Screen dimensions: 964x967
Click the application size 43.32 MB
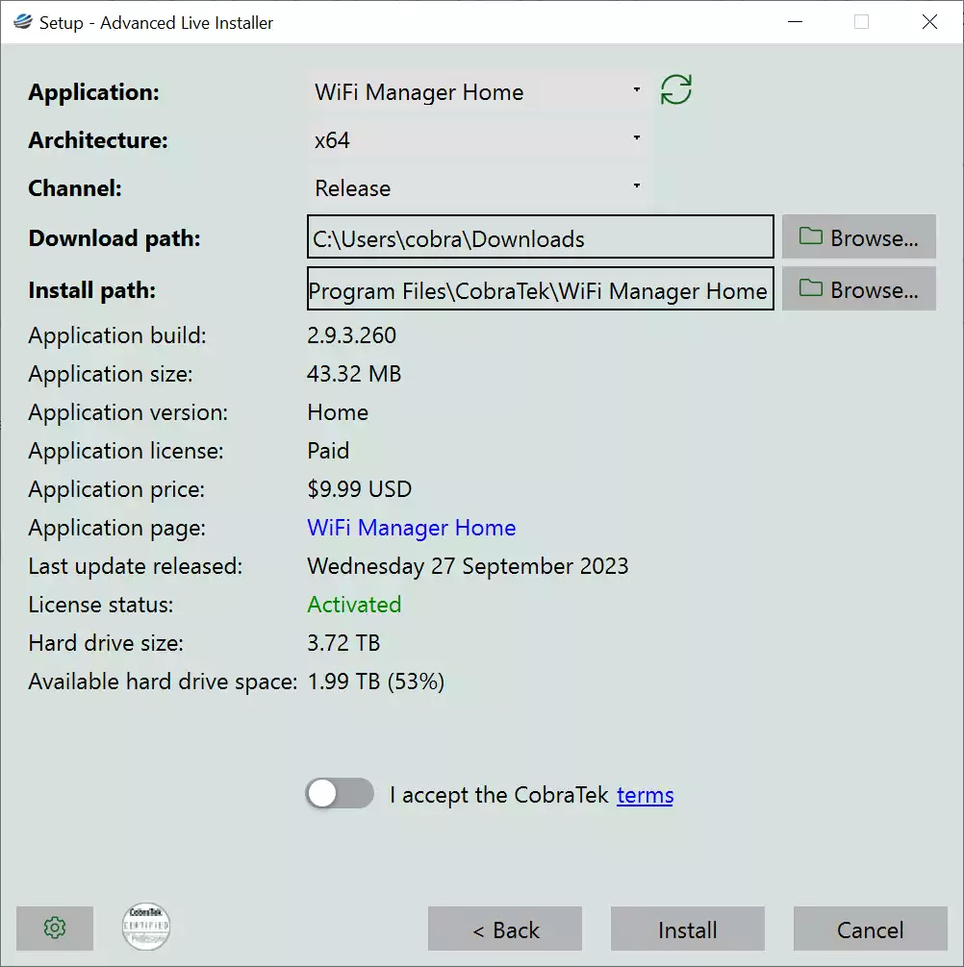[354, 374]
